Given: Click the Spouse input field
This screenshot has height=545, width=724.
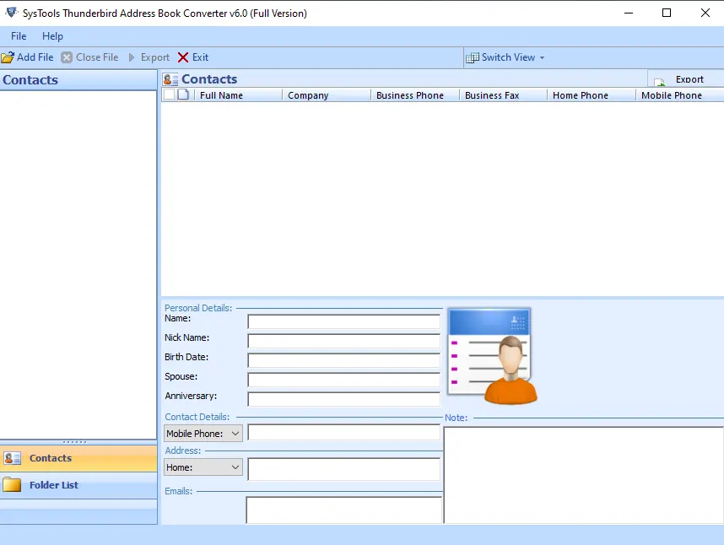Looking at the screenshot, I should tap(344, 380).
